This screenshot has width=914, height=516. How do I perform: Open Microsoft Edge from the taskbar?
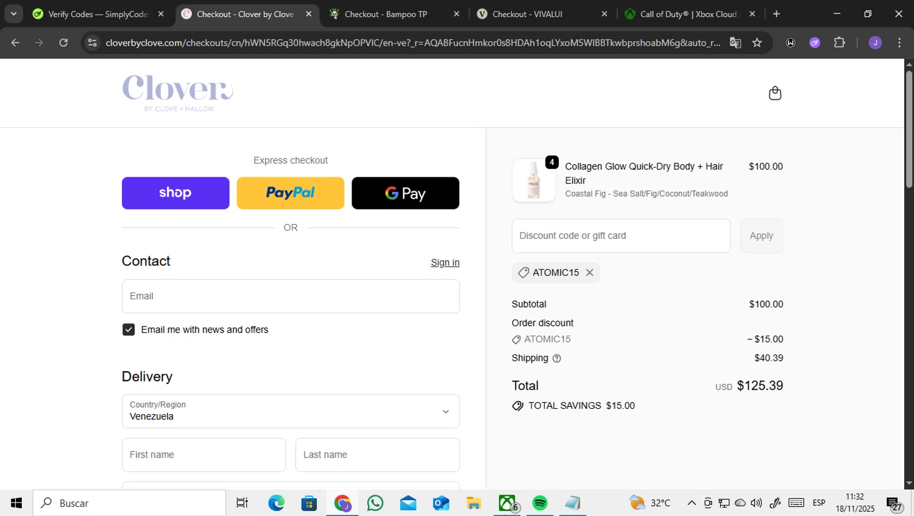[276, 503]
